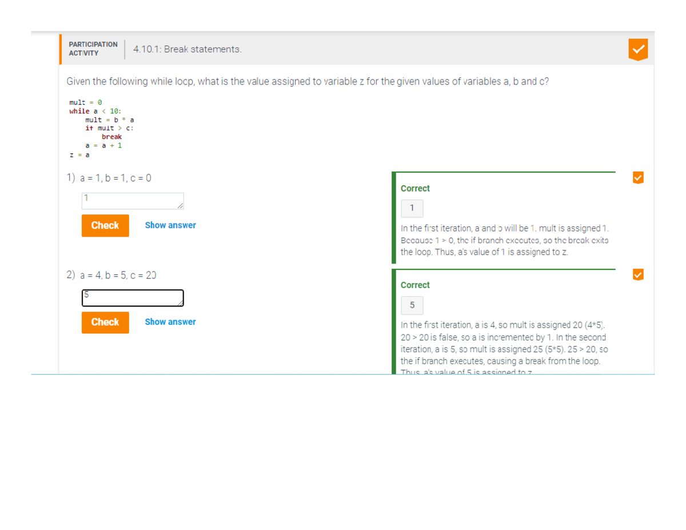Screen dimensions: 686x530
Task: Click the orange completion checkmark in the activity header
Action: pos(639,49)
